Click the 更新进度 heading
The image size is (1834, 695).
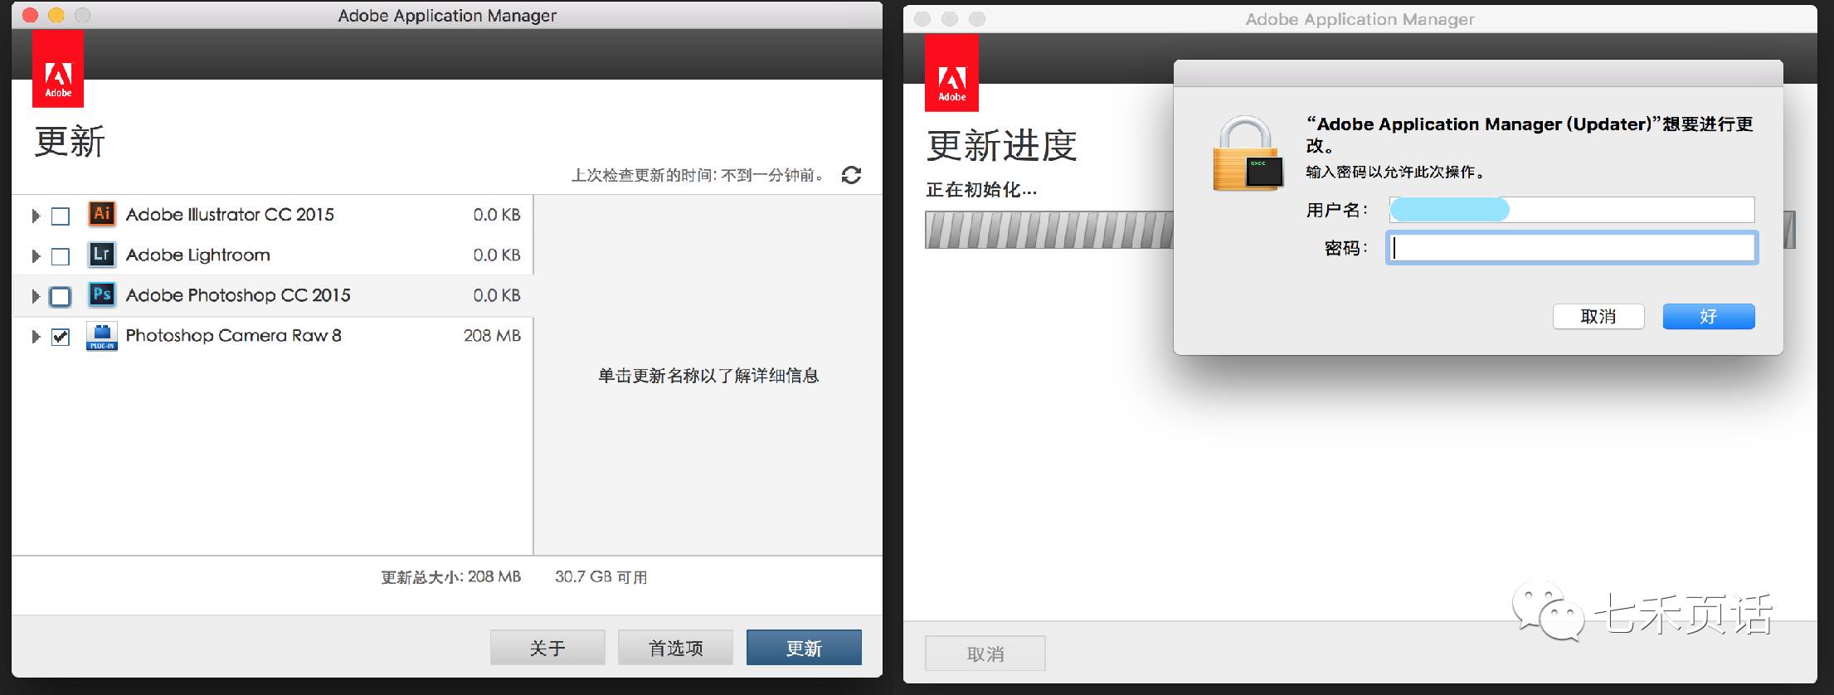(1002, 146)
